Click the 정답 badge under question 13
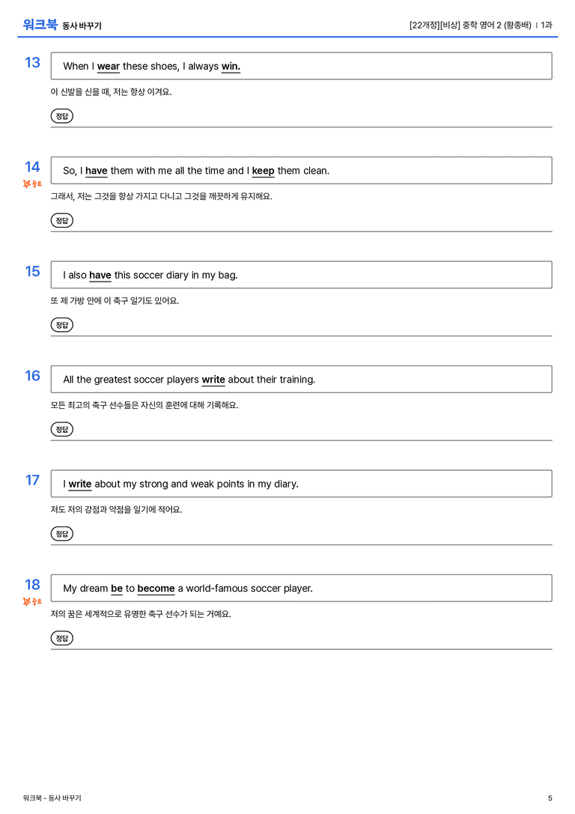 click(x=61, y=116)
